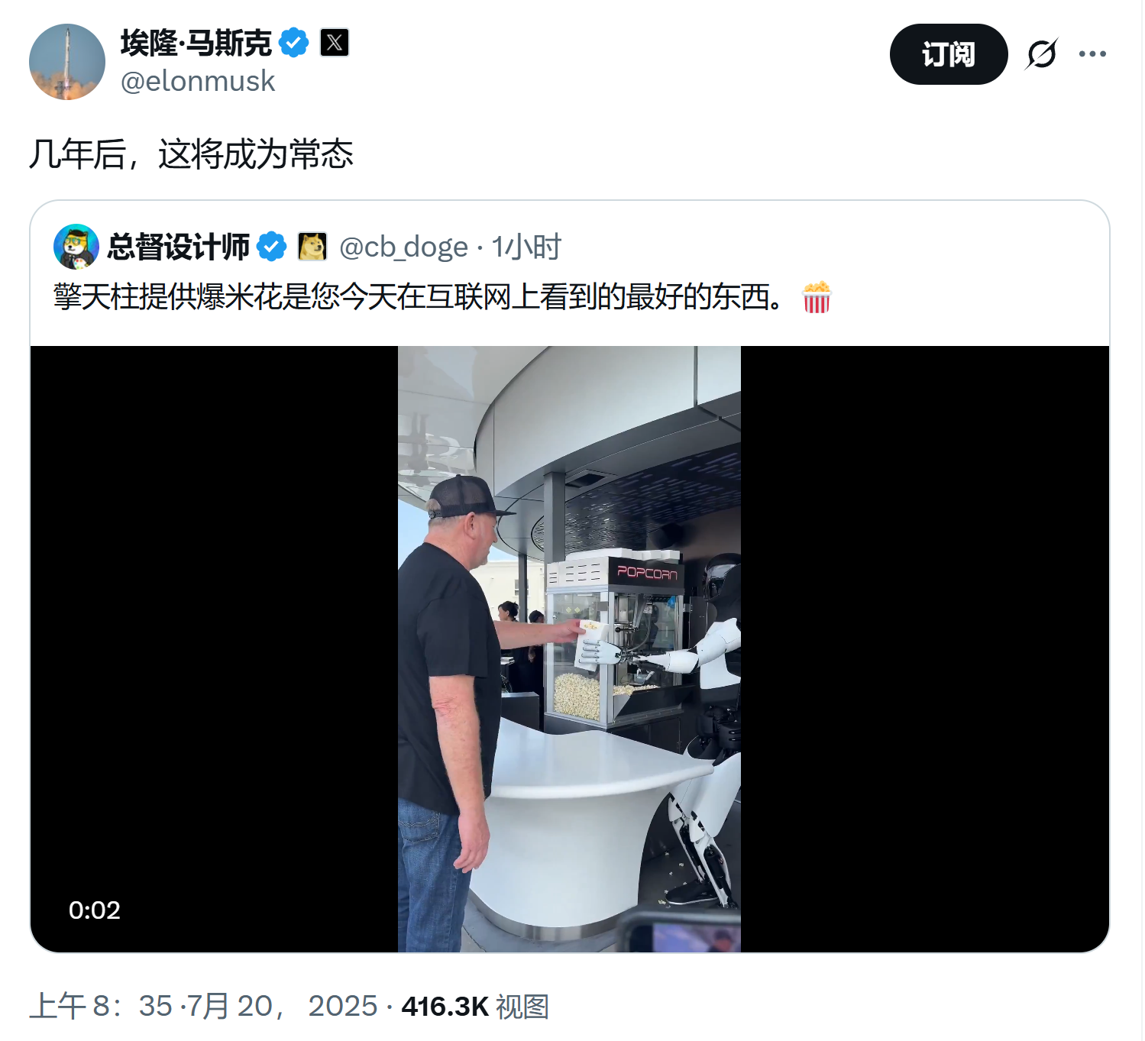Image resolution: width=1145 pixels, height=1041 pixels.
Task: Click the 416.3K 视图 view count
Action: [475, 1007]
